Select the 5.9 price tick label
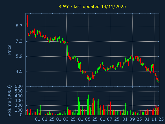 tap(19, 56)
